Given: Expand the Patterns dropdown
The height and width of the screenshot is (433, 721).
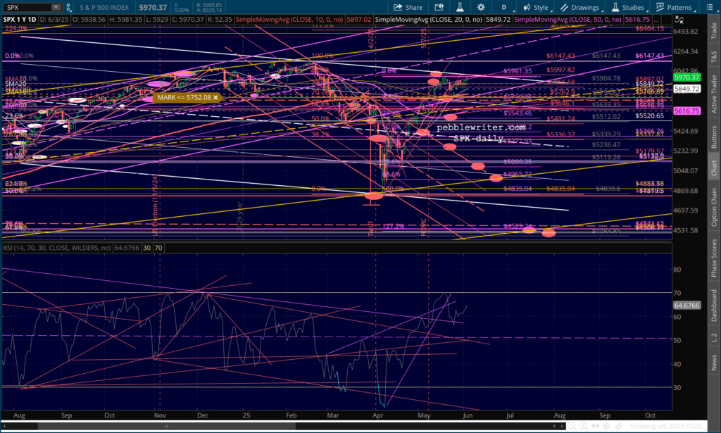Looking at the screenshot, I should click(675, 7).
